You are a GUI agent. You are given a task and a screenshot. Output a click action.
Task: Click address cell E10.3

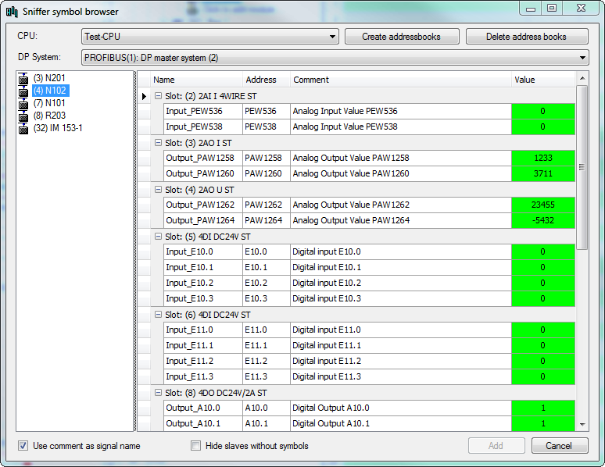tap(267, 298)
